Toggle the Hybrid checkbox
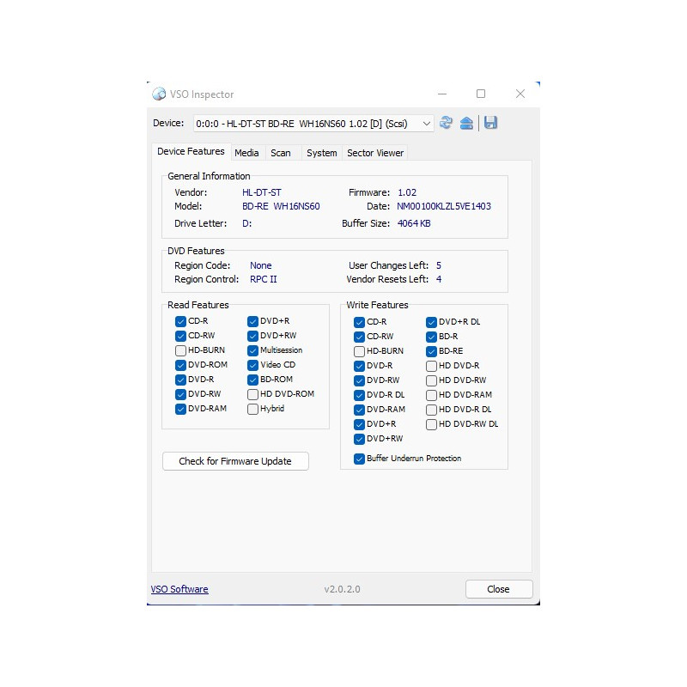The image size is (687, 687). click(252, 409)
